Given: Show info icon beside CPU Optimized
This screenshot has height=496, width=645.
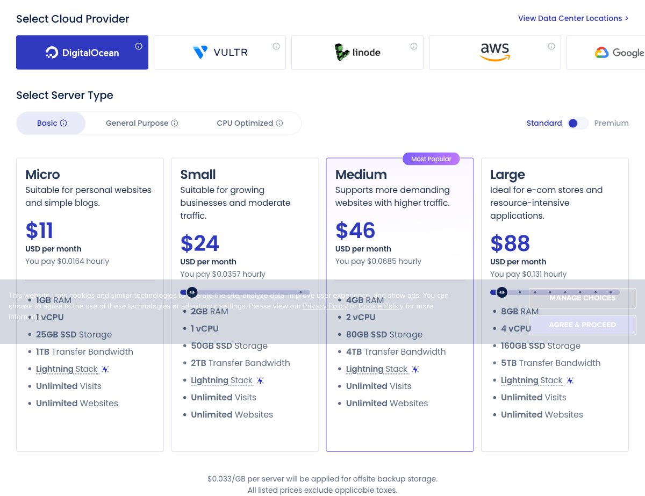Looking at the screenshot, I should [279, 123].
